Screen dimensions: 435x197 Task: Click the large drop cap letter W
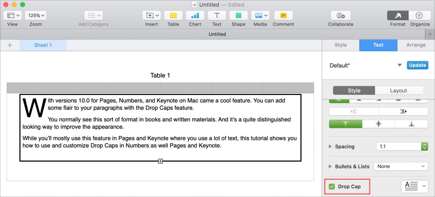pos(34,108)
